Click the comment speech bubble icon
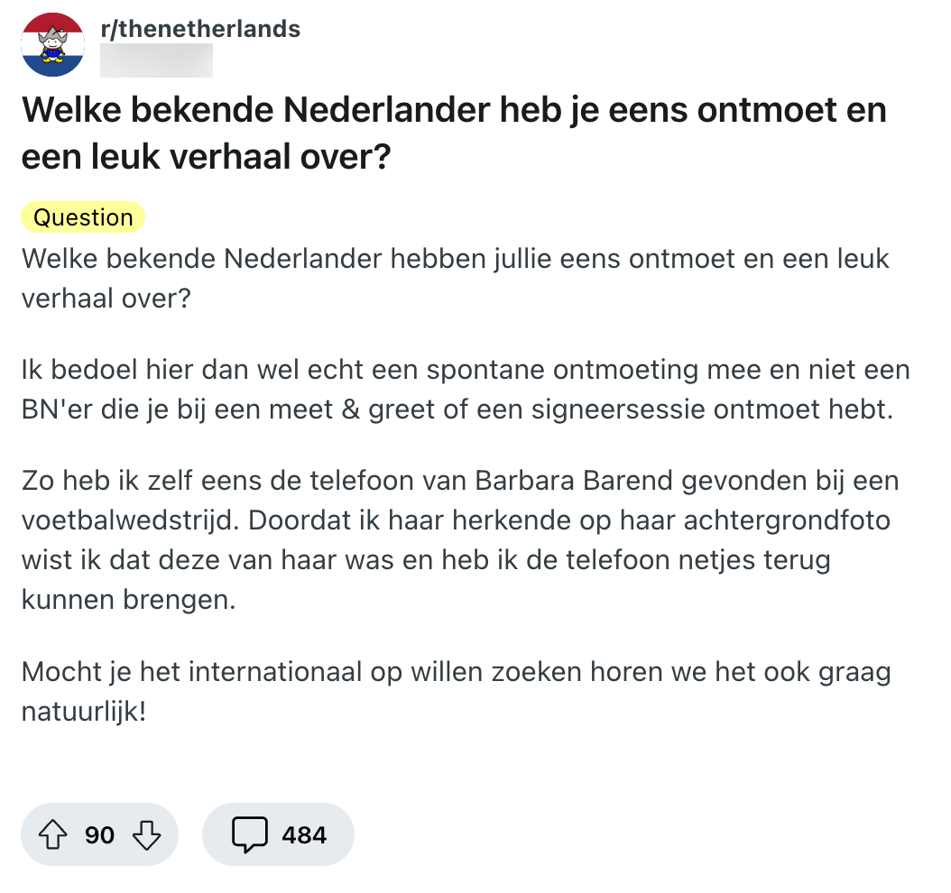Viewport: 951px width, 893px height. [249, 835]
